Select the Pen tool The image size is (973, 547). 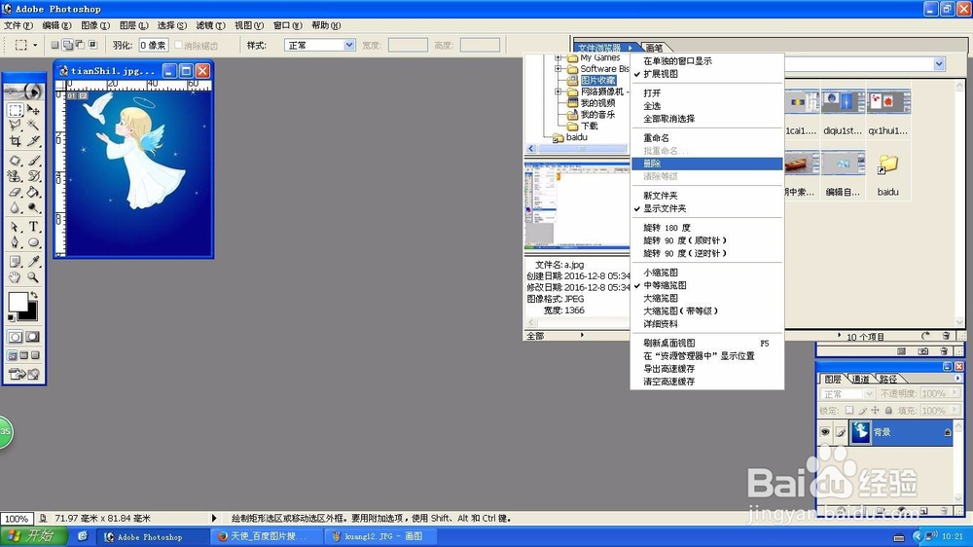pos(16,242)
